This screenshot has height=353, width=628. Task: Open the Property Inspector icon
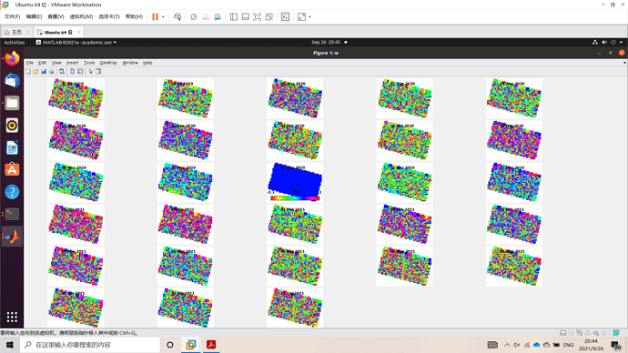click(x=98, y=71)
